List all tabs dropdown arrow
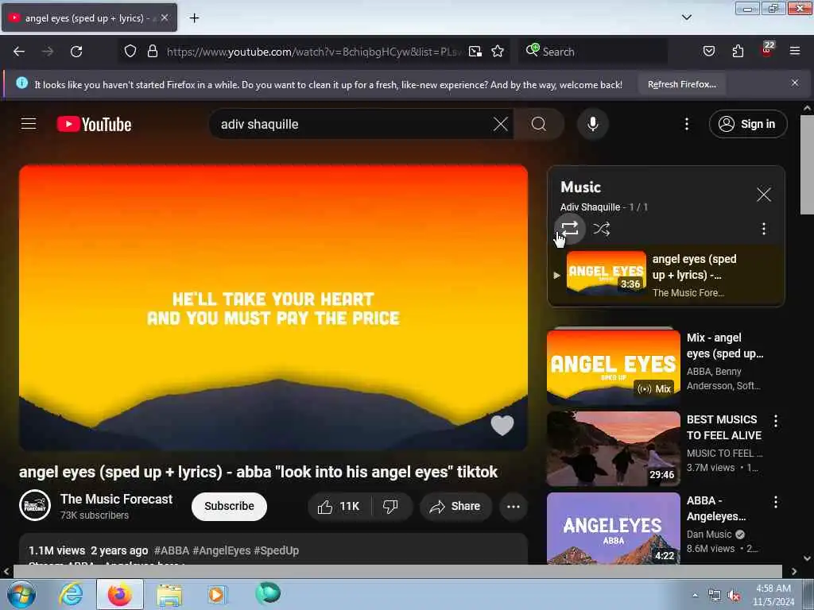This screenshot has width=814, height=610. tap(686, 17)
